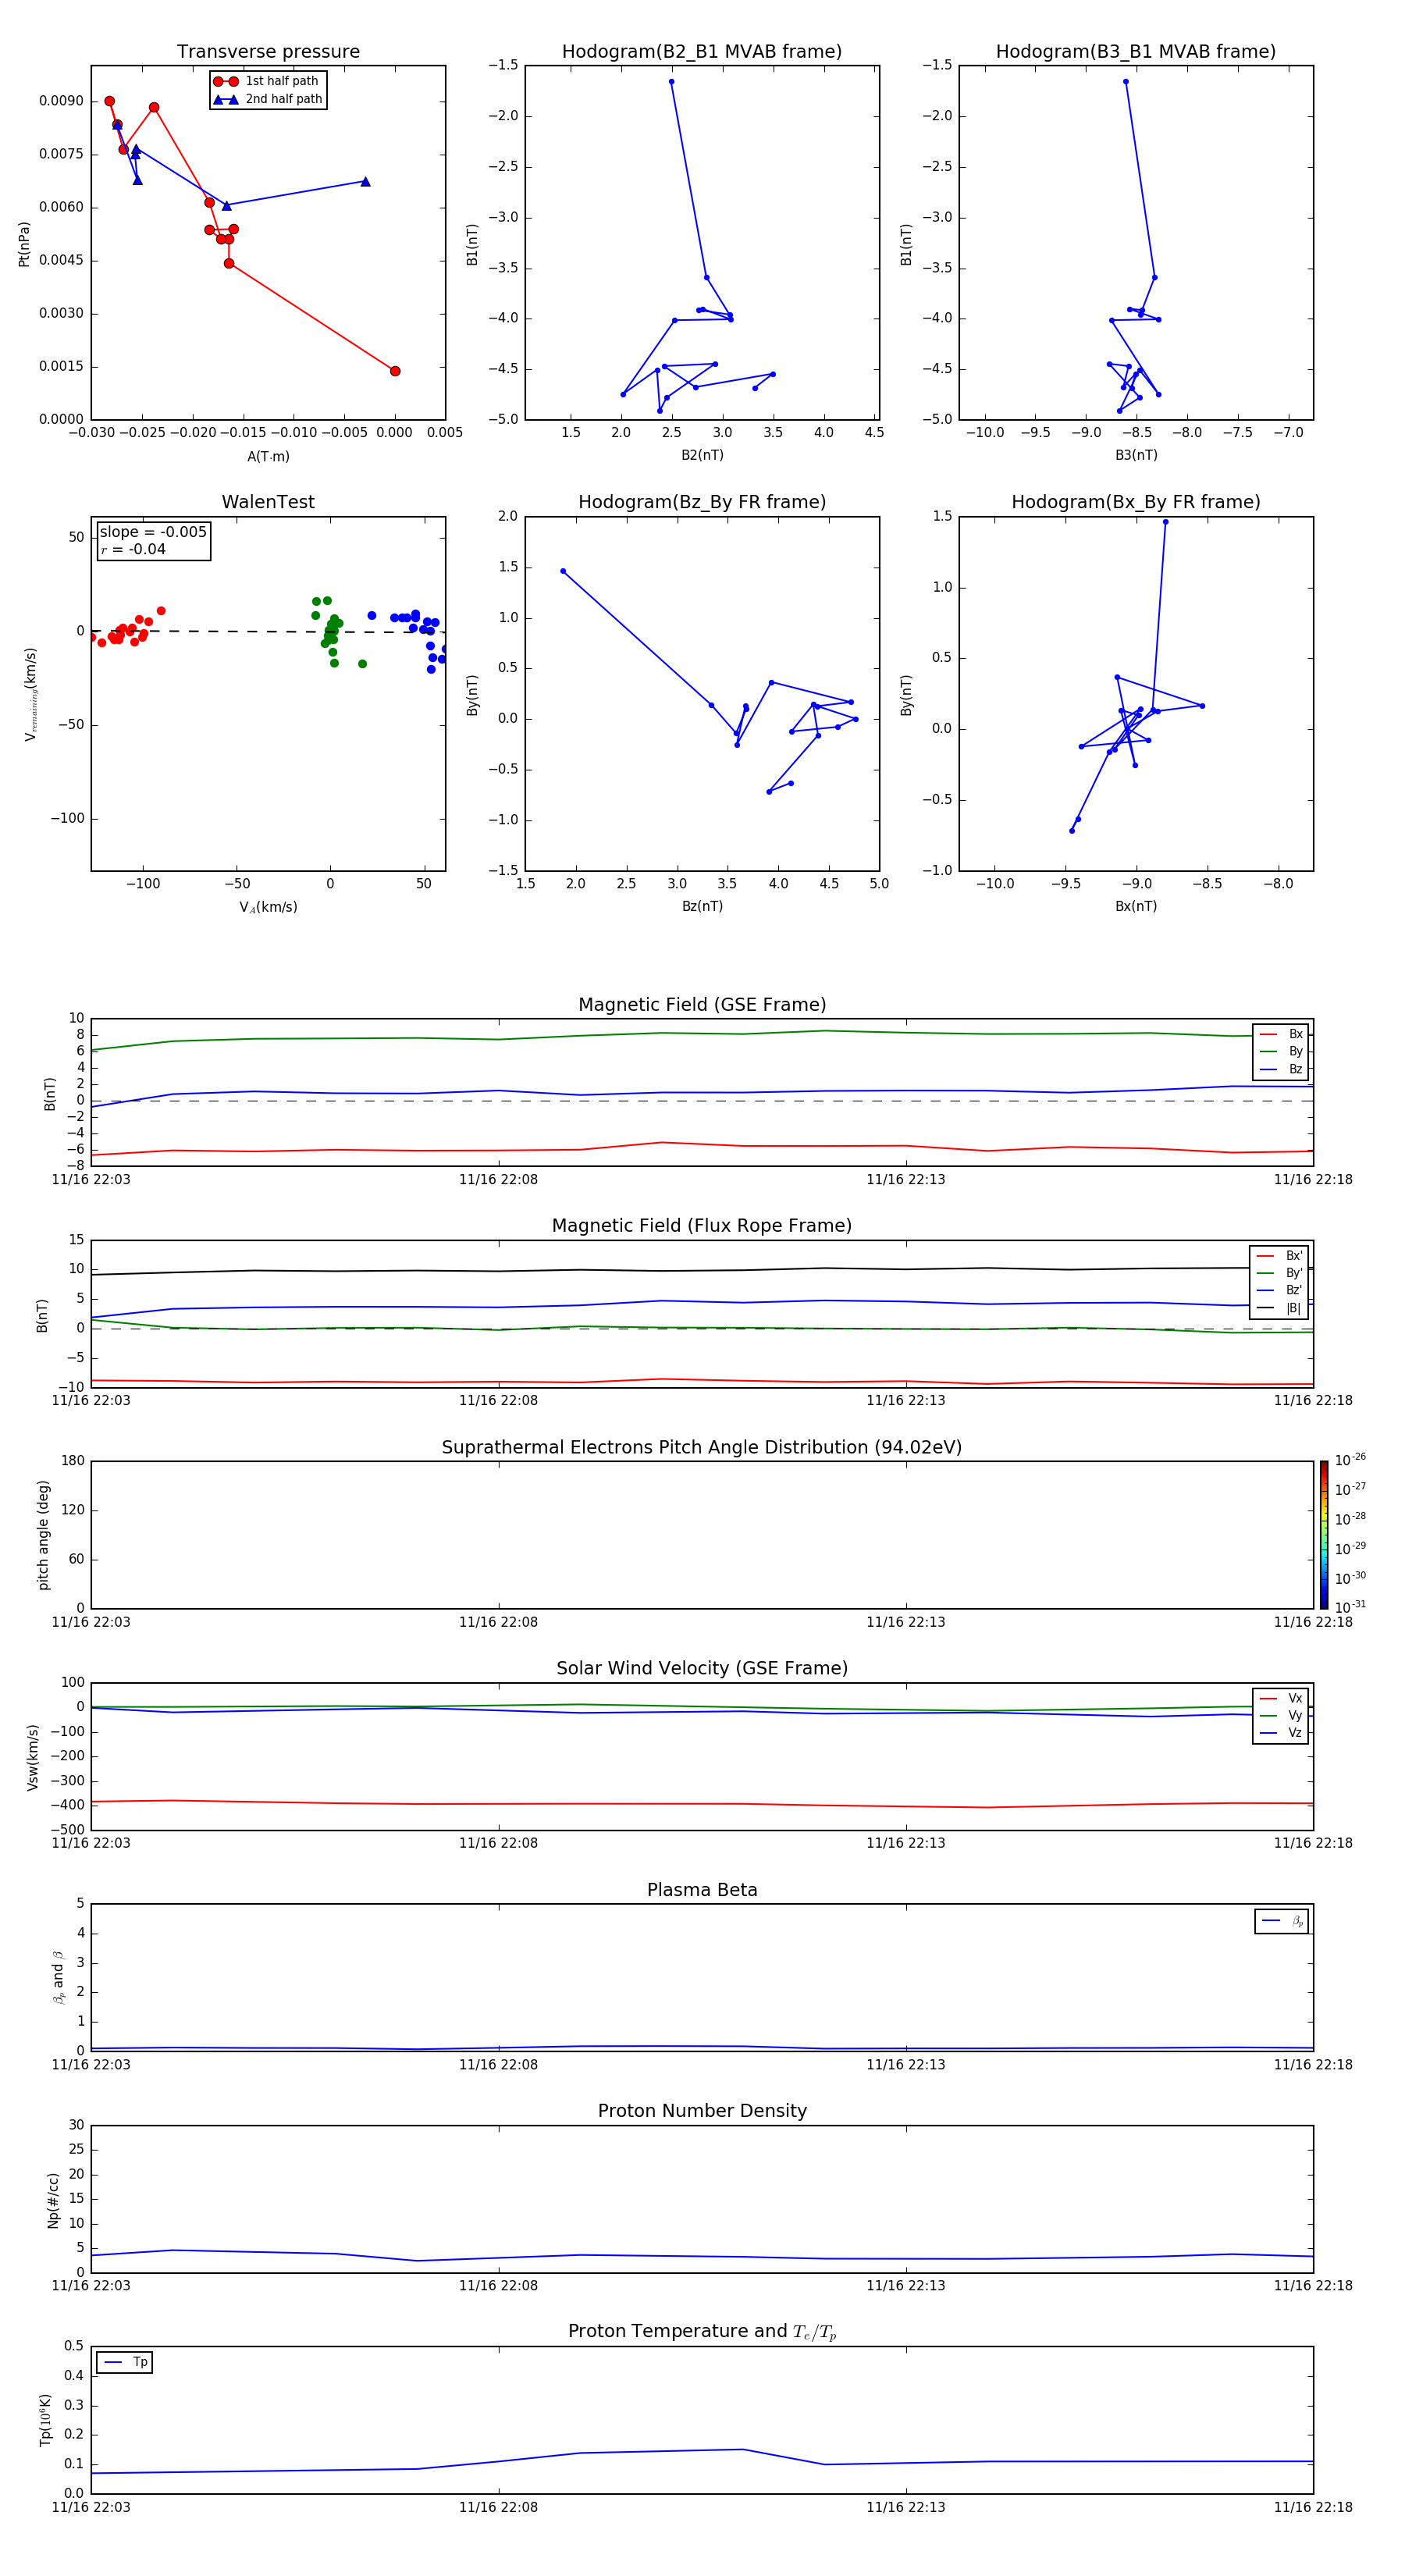Select the "A(T·m)" x-axis label
Viewport: 1405px width, 2576px height.
point(268,456)
